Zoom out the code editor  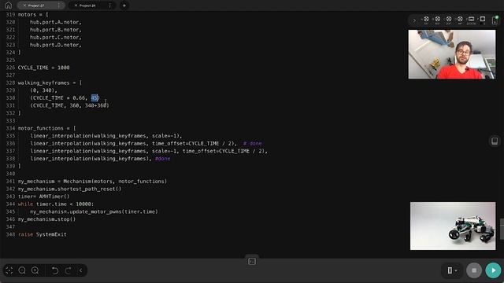(22, 270)
